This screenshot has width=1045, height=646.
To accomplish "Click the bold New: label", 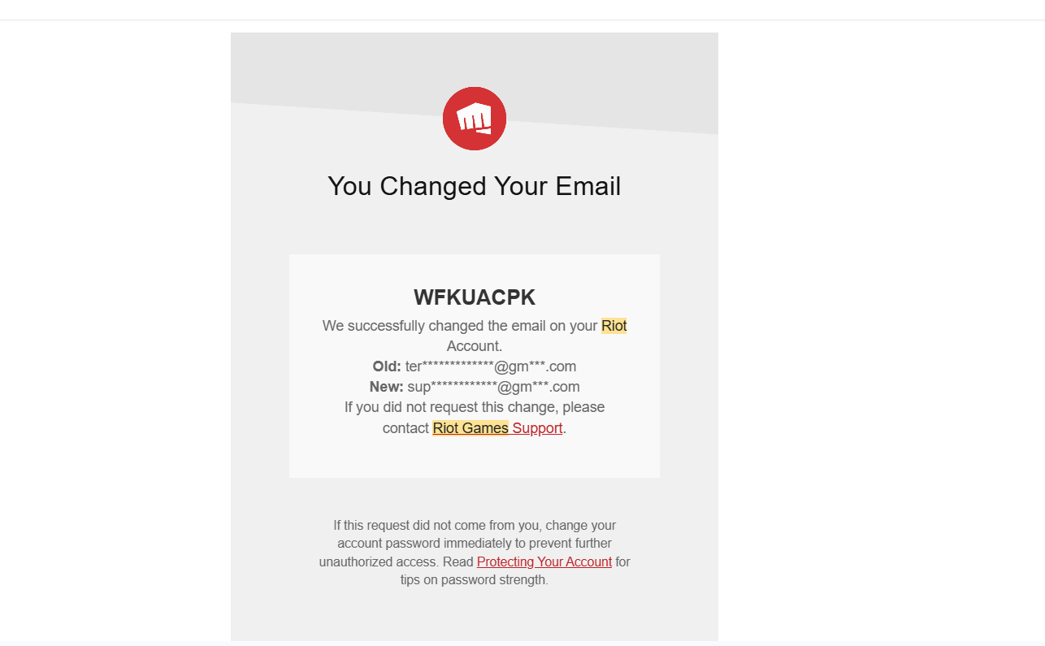I will [387, 387].
